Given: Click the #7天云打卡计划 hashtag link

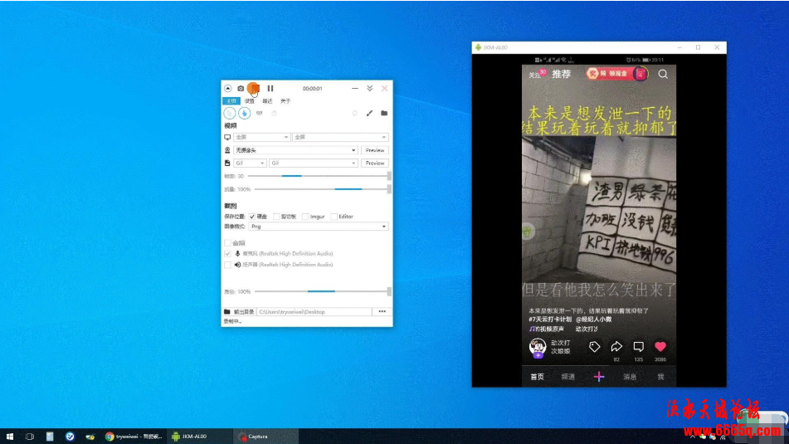Looking at the screenshot, I should (550, 320).
